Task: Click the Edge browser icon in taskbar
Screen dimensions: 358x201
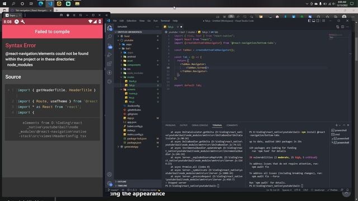Action: 41,4
